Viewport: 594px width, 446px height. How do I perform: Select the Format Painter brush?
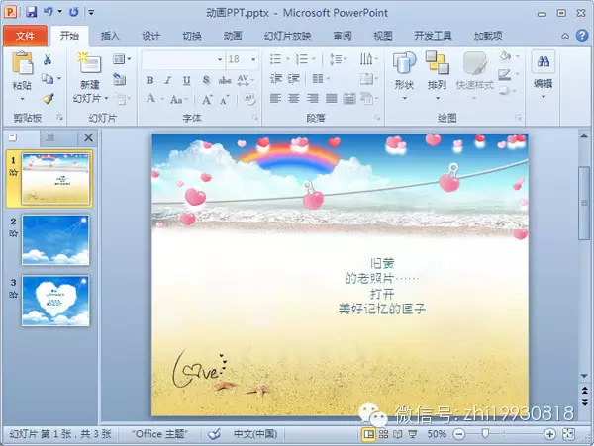(48, 98)
